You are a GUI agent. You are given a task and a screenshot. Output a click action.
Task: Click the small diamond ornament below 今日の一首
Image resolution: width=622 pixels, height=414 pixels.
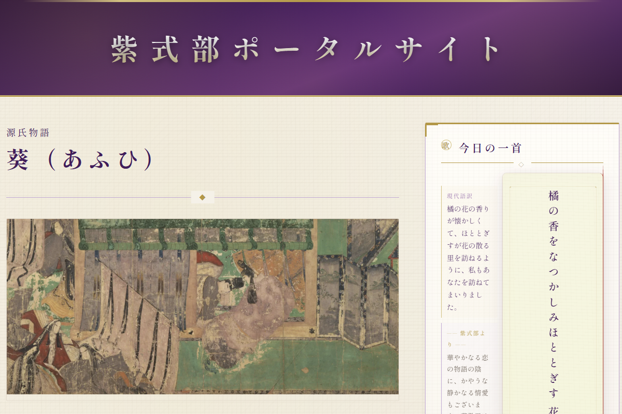pos(521,165)
